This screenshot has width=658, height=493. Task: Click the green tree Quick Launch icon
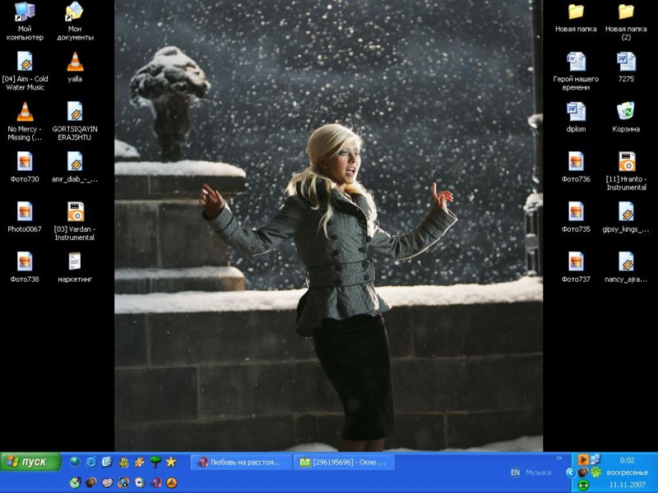[x=155, y=462]
